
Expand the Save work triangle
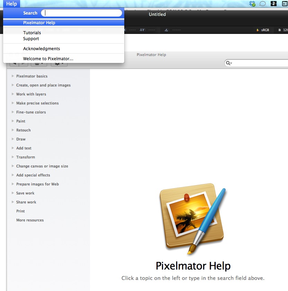point(12,193)
